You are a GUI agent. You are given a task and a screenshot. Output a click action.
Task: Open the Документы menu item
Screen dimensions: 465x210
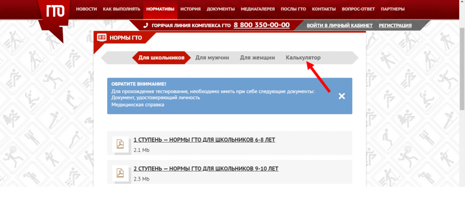221,9
